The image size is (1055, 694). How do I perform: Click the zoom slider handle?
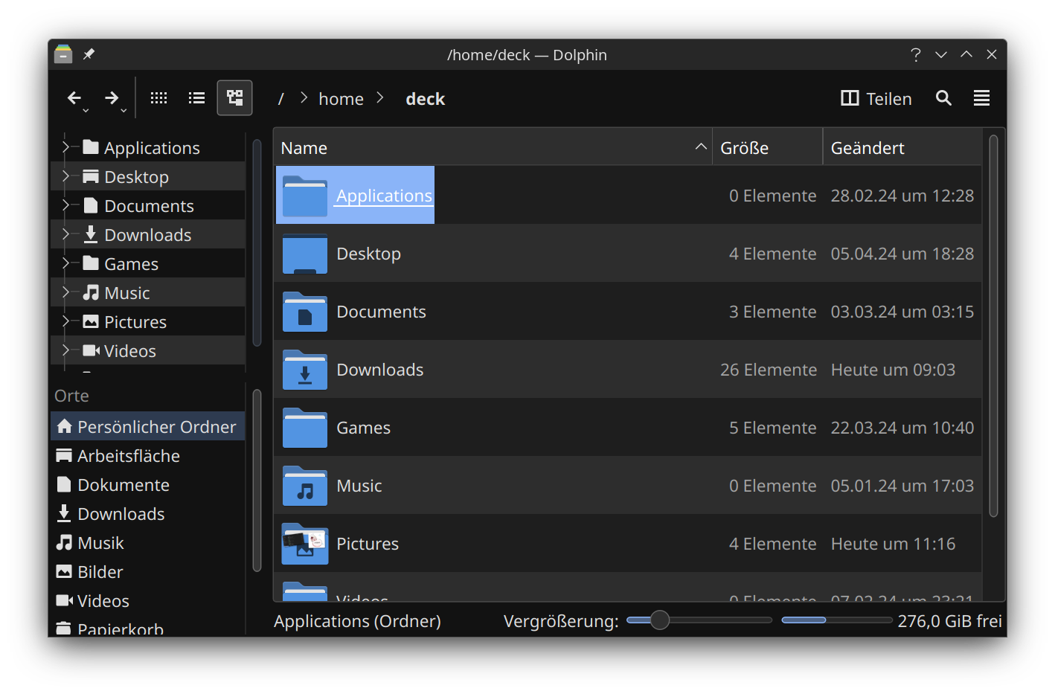(659, 620)
